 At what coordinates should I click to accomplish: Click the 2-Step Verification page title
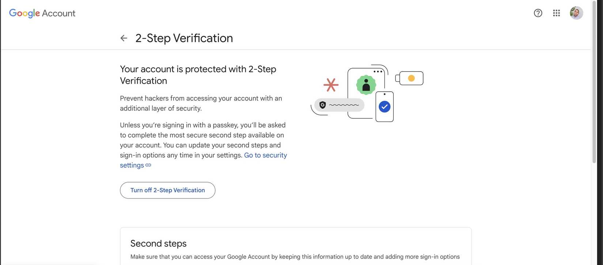(x=184, y=38)
